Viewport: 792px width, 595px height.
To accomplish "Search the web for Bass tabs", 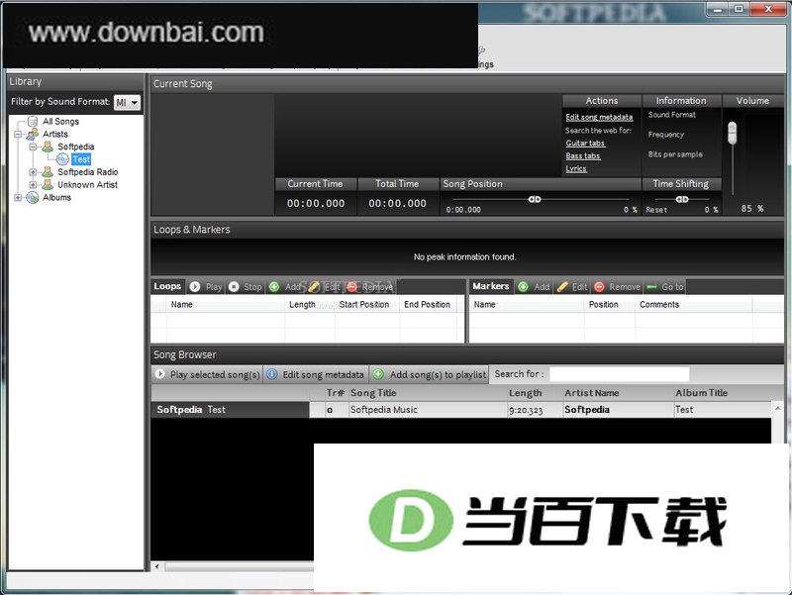I will pyautogui.click(x=583, y=156).
